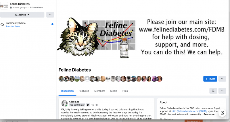Image resolution: width=230 pixels, height=122 pixels.
Task: Open the group search magnifier icon
Action: click(x=213, y=91)
